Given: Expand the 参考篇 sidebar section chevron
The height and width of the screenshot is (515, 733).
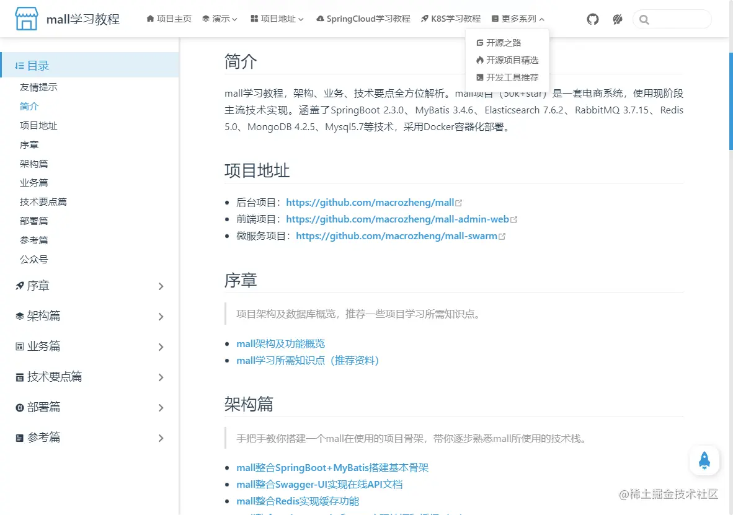Looking at the screenshot, I should tap(161, 438).
